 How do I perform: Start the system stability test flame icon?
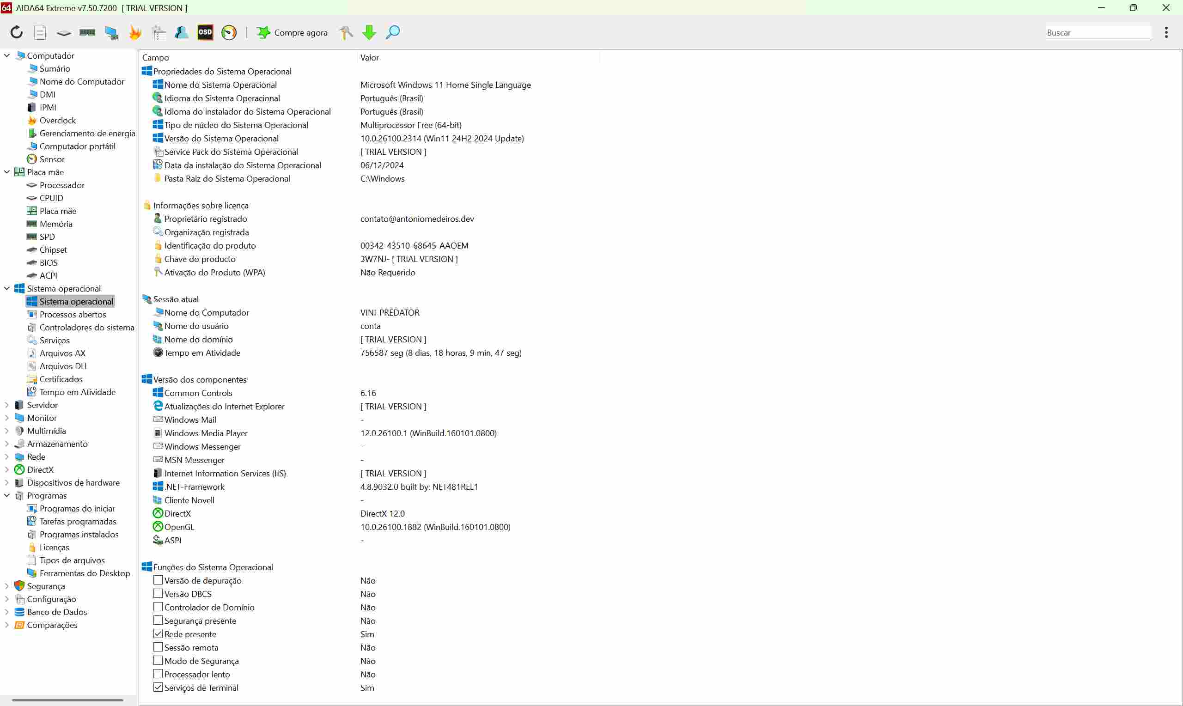click(x=135, y=32)
